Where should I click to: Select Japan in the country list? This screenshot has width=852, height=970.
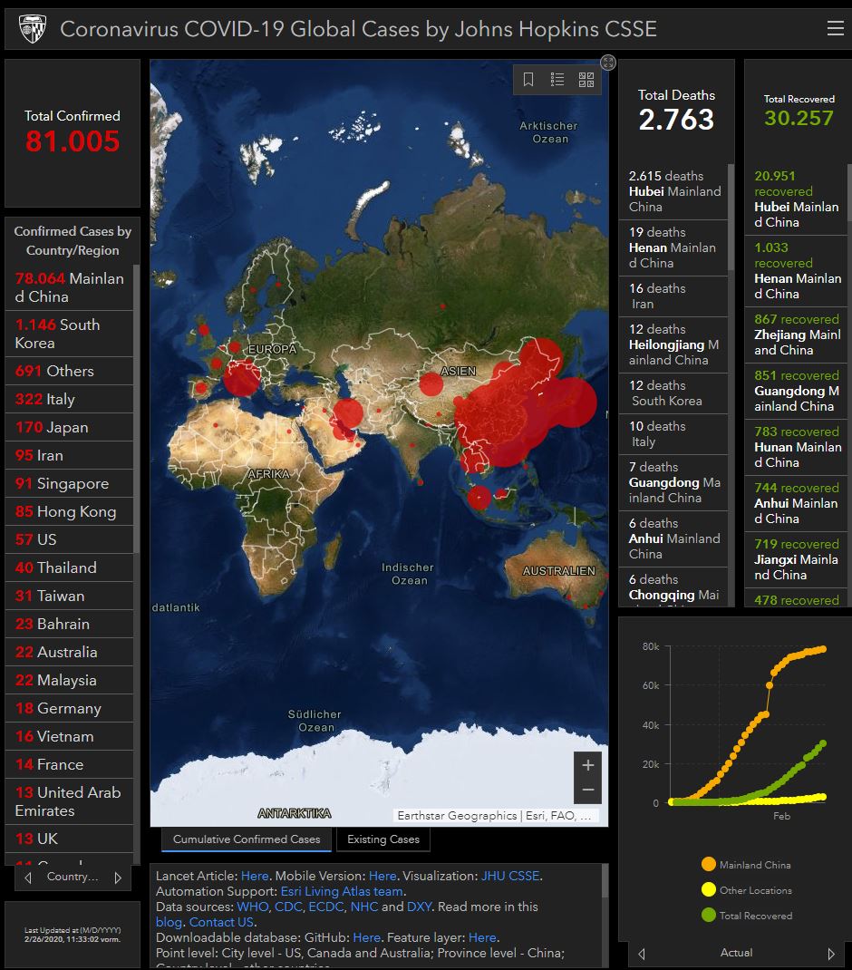point(69,428)
